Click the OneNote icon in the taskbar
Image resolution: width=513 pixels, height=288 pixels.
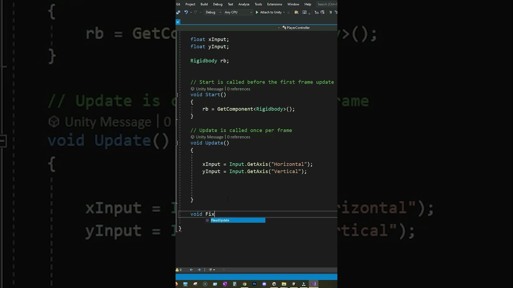pos(224,284)
